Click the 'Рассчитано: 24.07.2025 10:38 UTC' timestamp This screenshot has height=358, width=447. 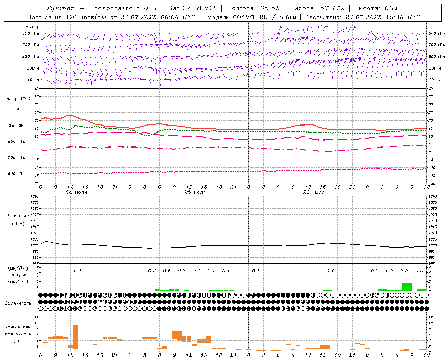pos(362,17)
